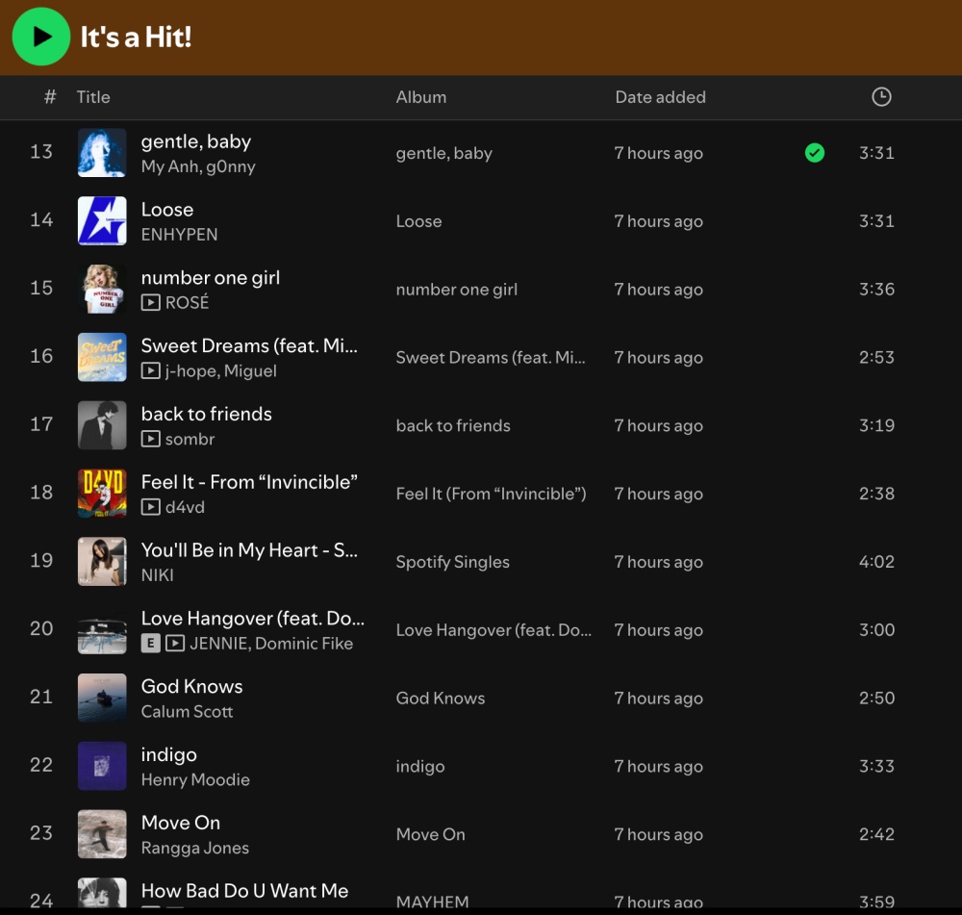Click the music video icon beside ROSÉ
Viewport: 962px width, 915px height.
click(x=150, y=302)
